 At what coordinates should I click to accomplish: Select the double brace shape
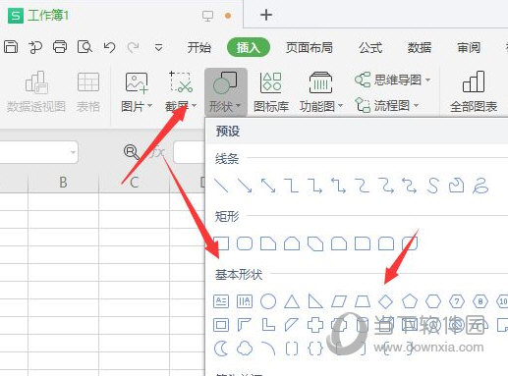315,349
